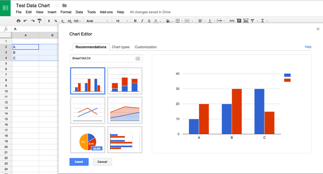Switch to the Recommendations tab
The height and width of the screenshot is (174, 323).
point(91,47)
